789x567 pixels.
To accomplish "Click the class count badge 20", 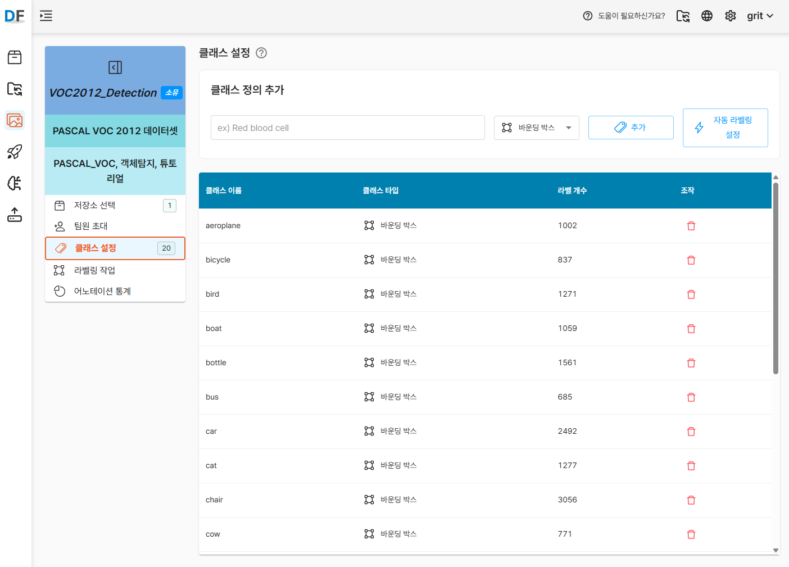I will pos(166,248).
